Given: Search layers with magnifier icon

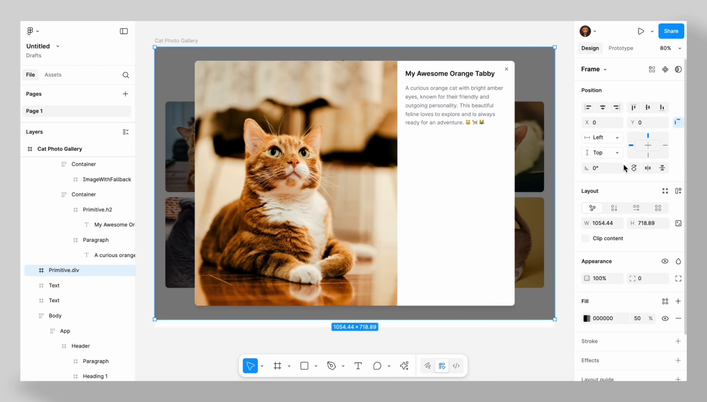Looking at the screenshot, I should coord(126,75).
